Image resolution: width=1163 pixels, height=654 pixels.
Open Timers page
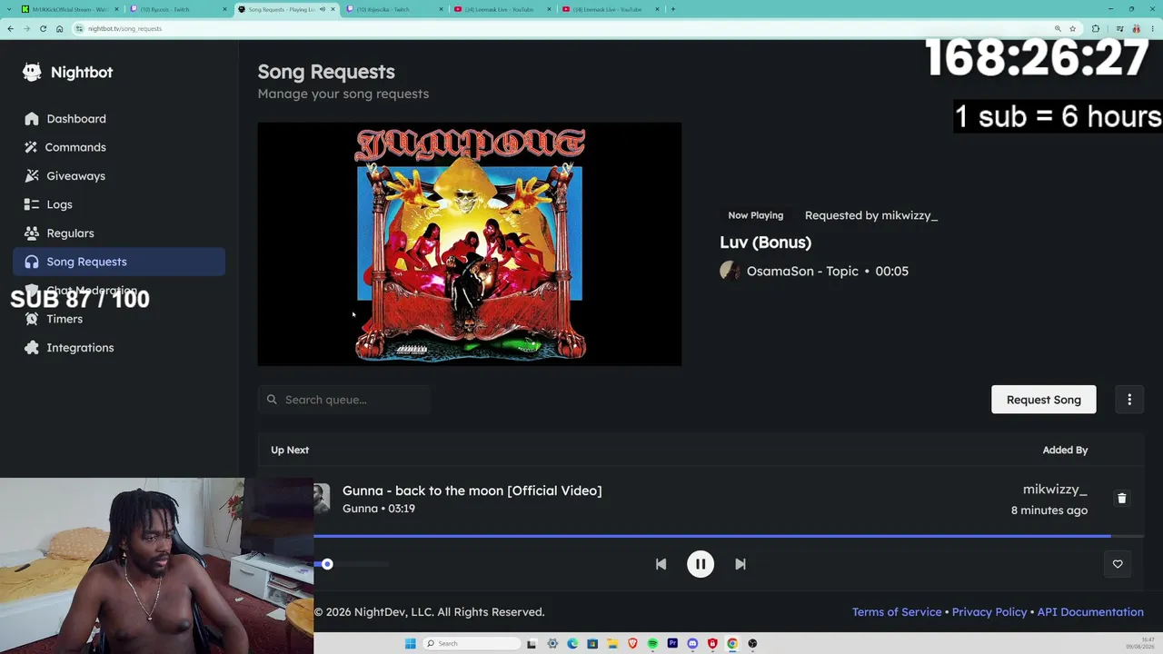point(119,319)
